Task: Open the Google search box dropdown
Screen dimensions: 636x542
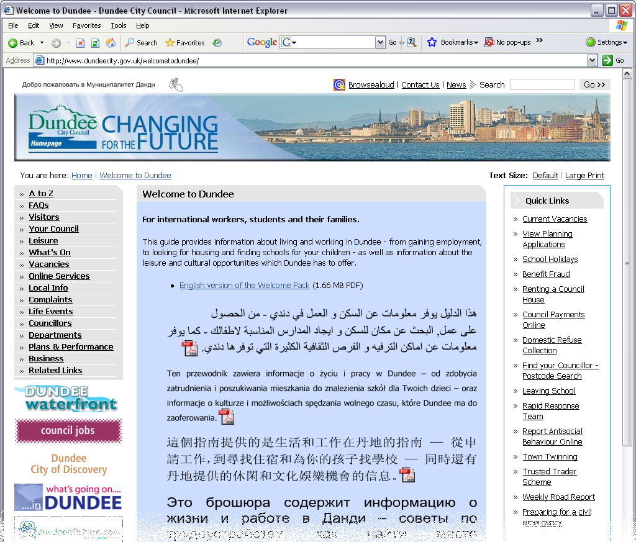Action: click(x=380, y=42)
